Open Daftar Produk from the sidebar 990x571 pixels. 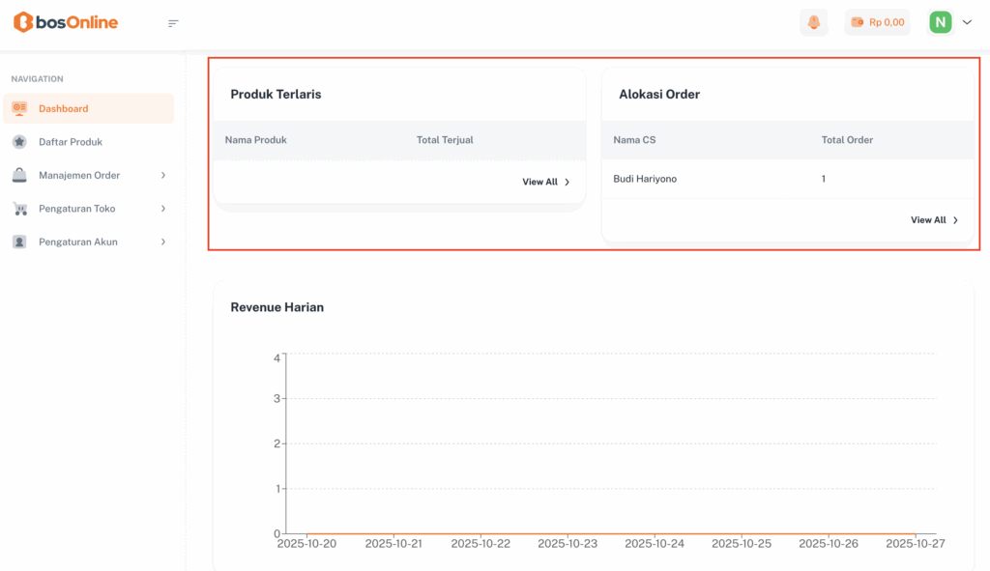point(71,142)
